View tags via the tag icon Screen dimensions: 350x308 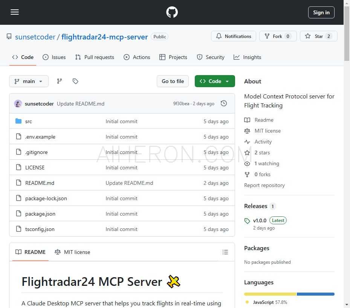pyautogui.click(x=75, y=81)
